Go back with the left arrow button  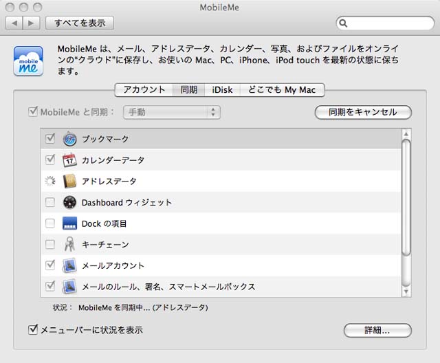(x=14, y=23)
